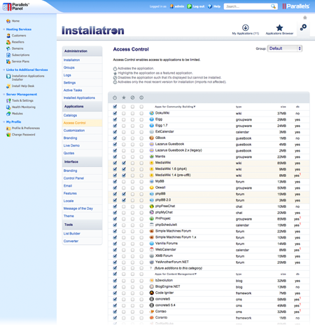The height and width of the screenshot is (325, 315).
Task: Collapse Apps for Community Building category
Action: [175, 107]
